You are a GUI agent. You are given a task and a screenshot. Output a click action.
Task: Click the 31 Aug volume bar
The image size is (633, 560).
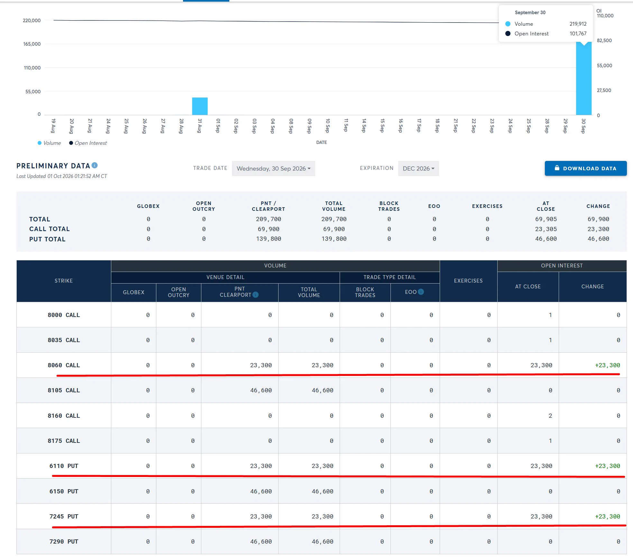coord(200,106)
